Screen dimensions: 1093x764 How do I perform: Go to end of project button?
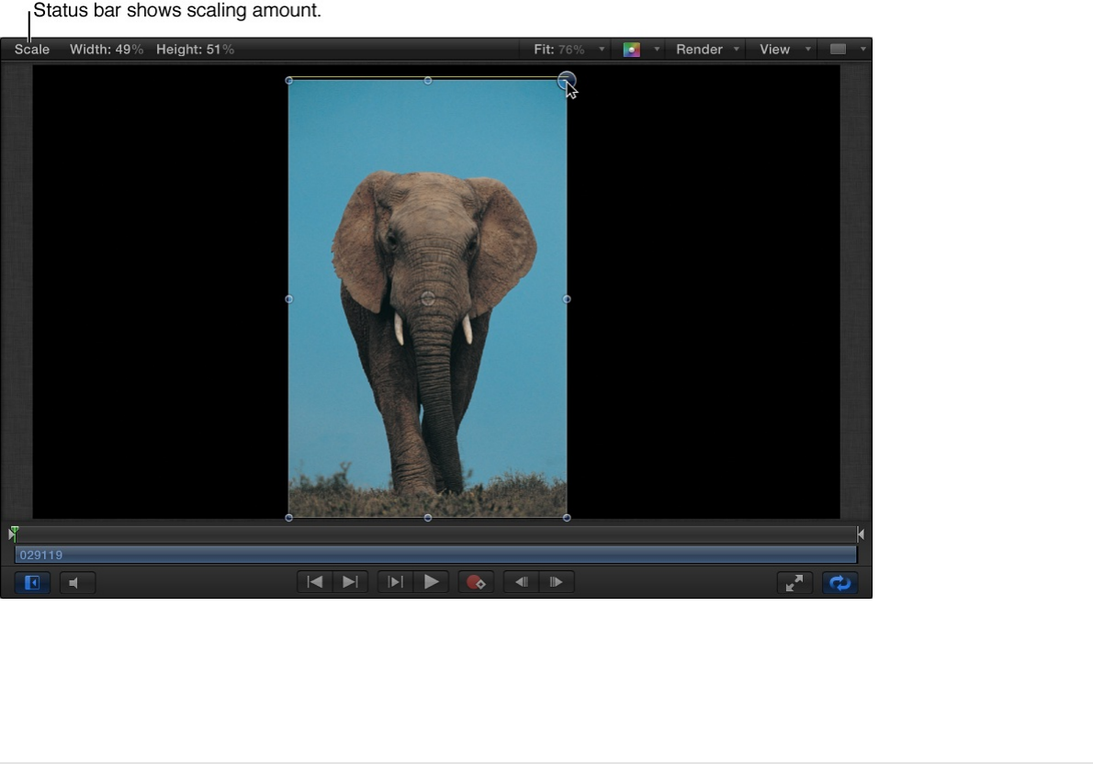(350, 582)
